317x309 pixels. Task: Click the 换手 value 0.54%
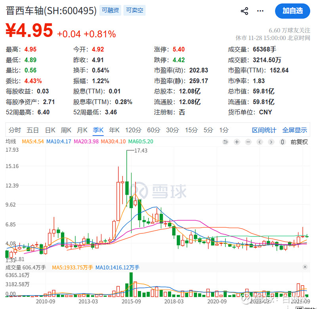[101, 71]
